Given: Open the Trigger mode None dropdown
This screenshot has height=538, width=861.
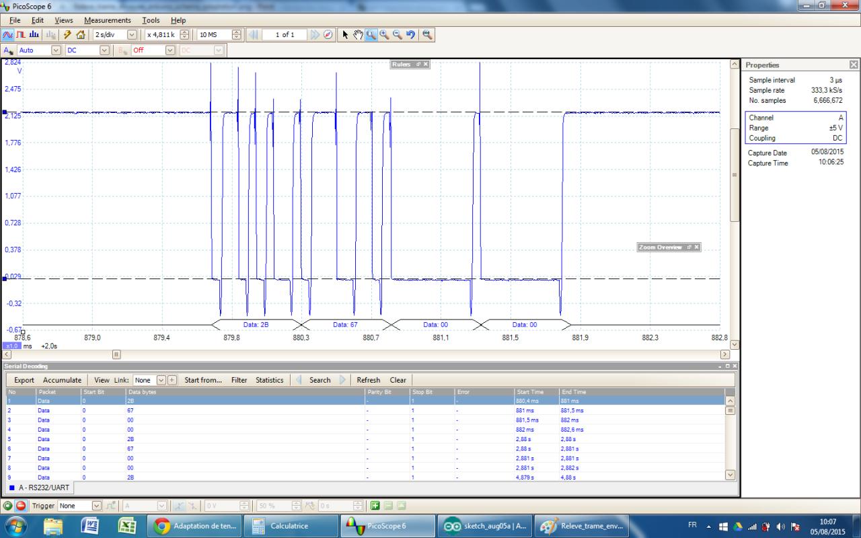Looking at the screenshot, I should coord(96,506).
